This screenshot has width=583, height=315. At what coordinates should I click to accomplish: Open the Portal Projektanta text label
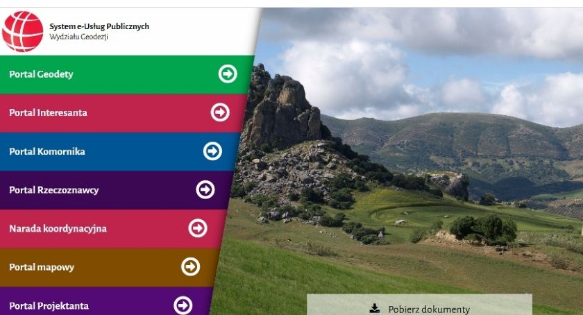[49, 306]
